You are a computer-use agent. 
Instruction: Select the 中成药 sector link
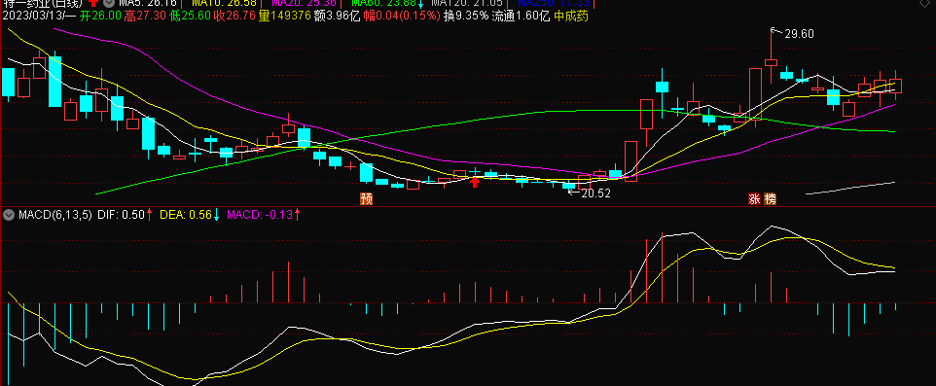(571, 17)
